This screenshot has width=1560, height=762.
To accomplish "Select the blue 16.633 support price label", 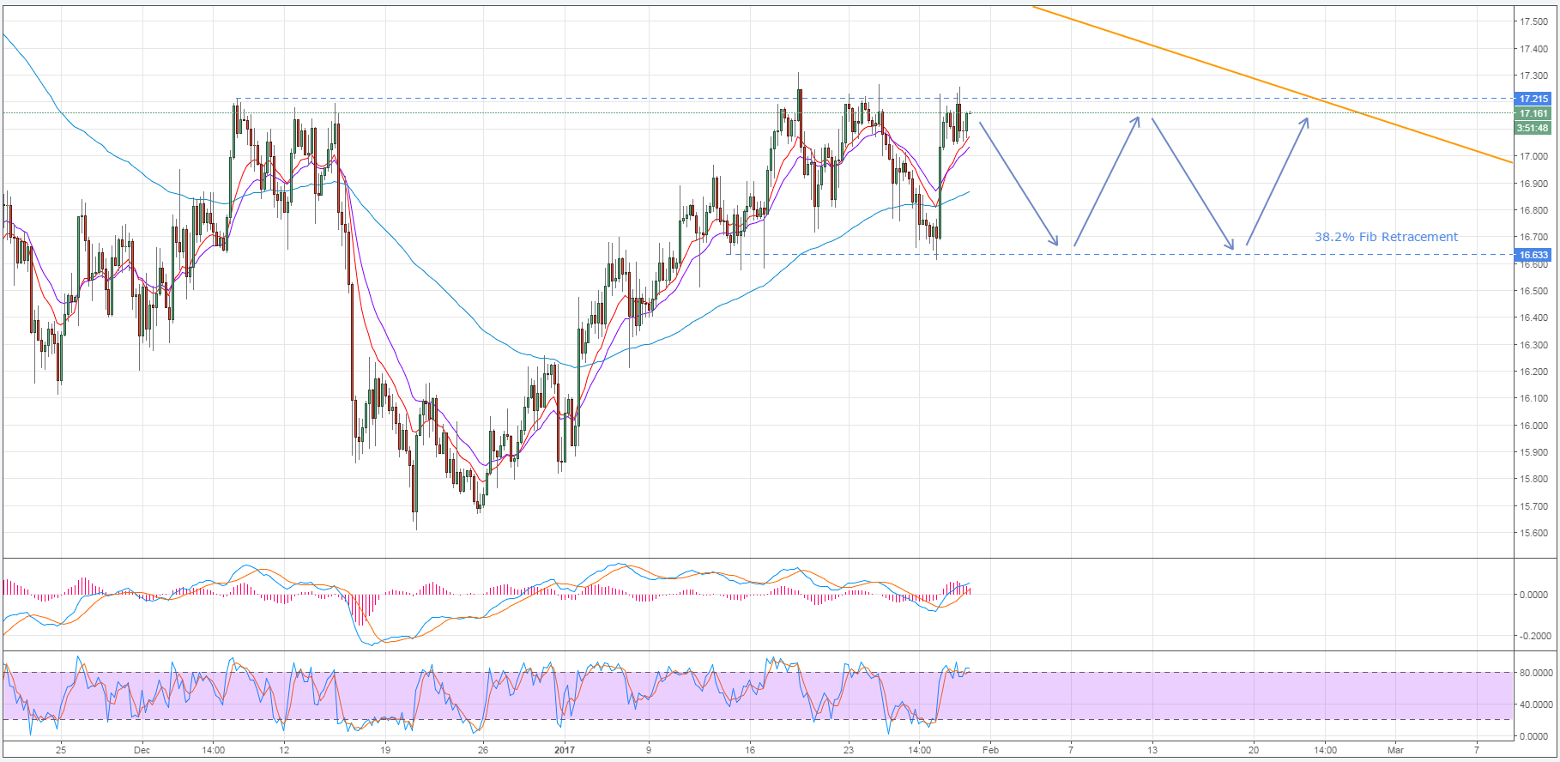I will [x=1533, y=255].
